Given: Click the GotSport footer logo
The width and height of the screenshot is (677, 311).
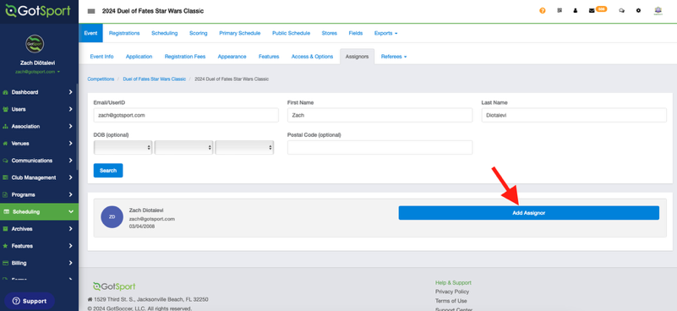Looking at the screenshot, I should 114,286.
